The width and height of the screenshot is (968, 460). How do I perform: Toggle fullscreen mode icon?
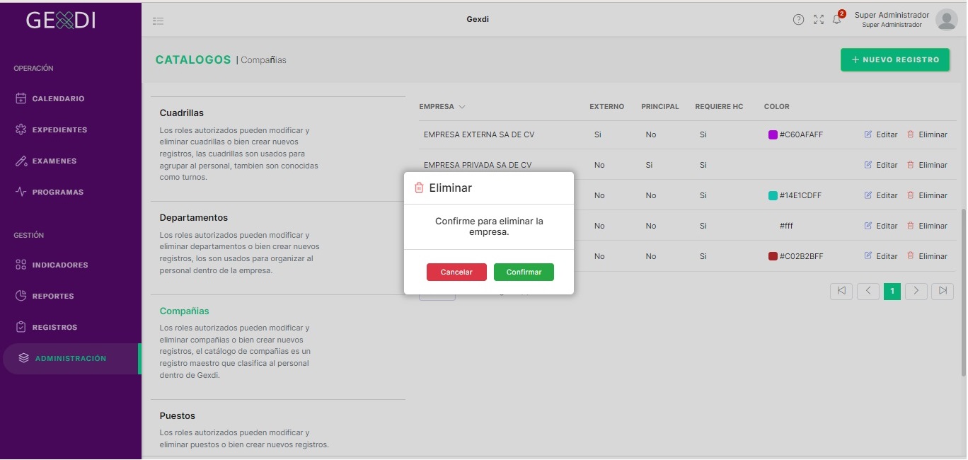[819, 20]
